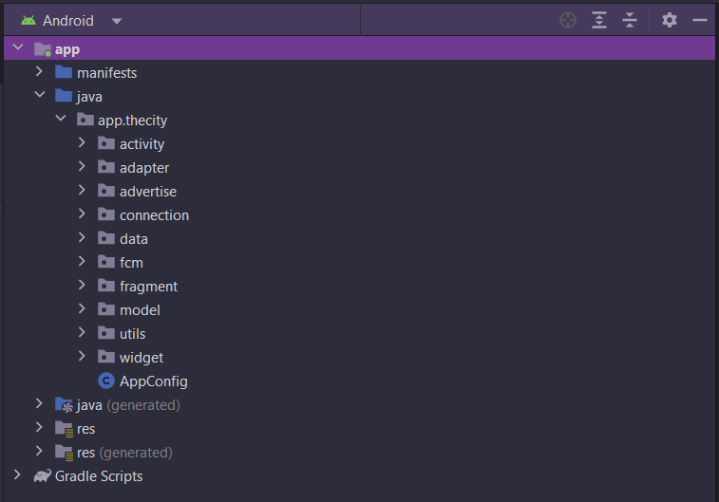Click the app module folder icon
719x502 pixels.
43,49
